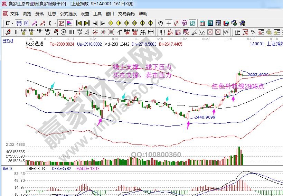The width and height of the screenshot is (283, 196).
Task: Jump to last bar with skip-end arrow
Action: point(87,23)
